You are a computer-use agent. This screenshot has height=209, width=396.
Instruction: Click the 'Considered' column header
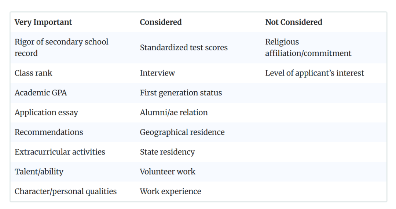(161, 22)
